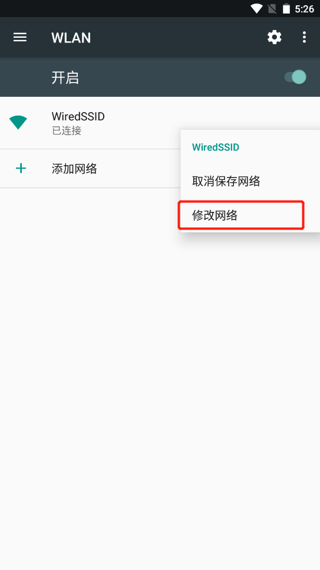
Task: Turn off the WLAN switch
Action: [295, 77]
